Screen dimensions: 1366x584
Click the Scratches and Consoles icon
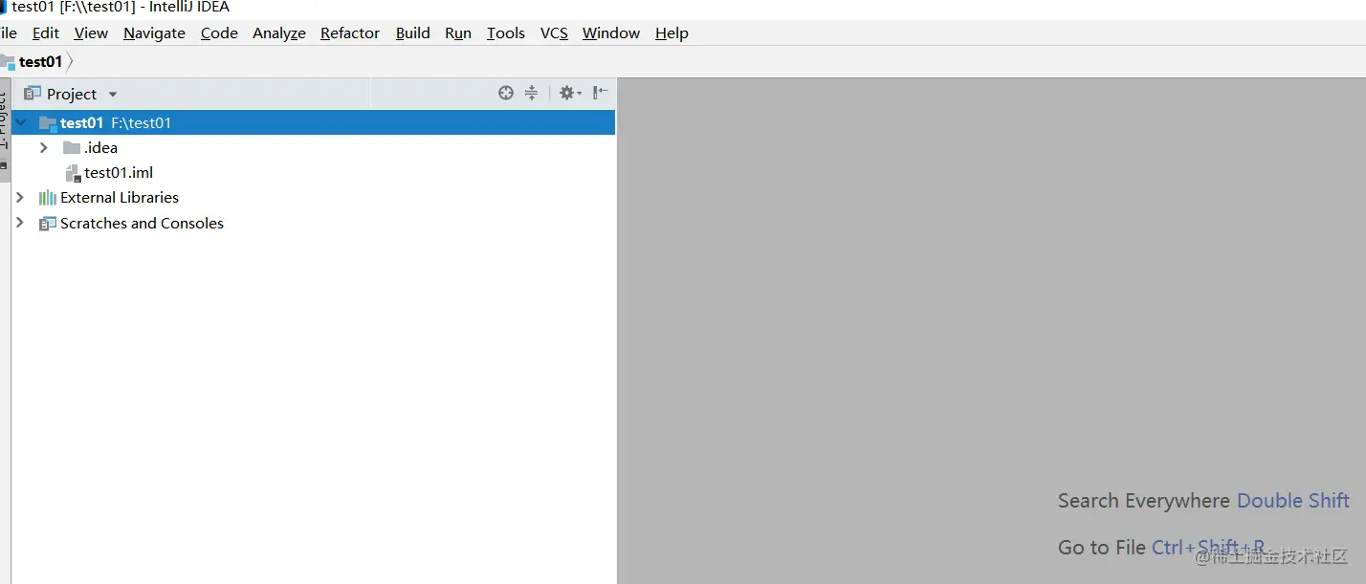pos(48,224)
